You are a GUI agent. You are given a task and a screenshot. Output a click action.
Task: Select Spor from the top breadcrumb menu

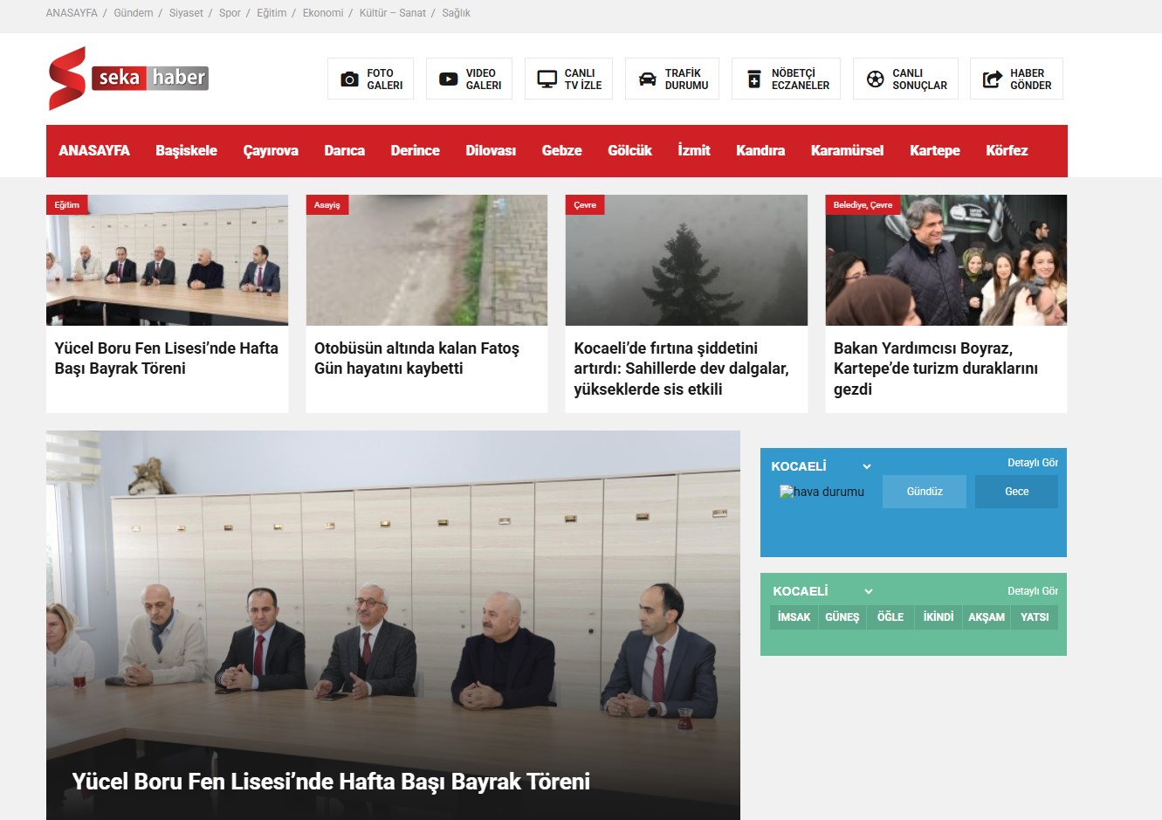[x=230, y=13]
